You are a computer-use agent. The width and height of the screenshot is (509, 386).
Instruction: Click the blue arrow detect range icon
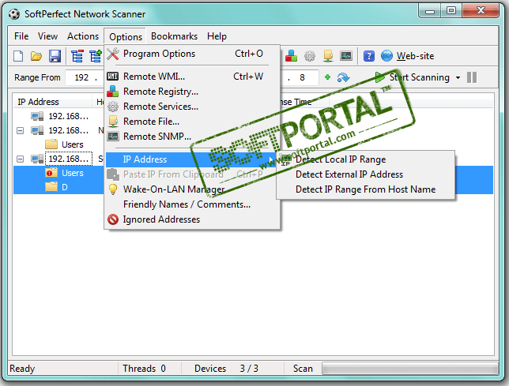coord(343,77)
